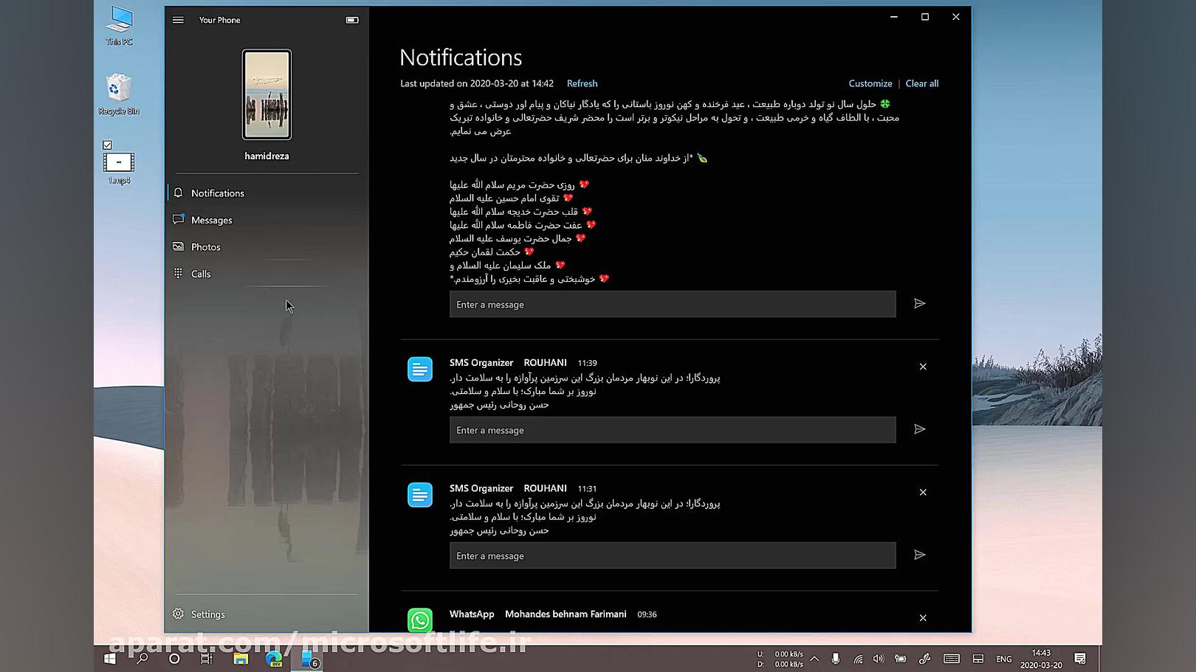Click the Customize link

[870, 83]
